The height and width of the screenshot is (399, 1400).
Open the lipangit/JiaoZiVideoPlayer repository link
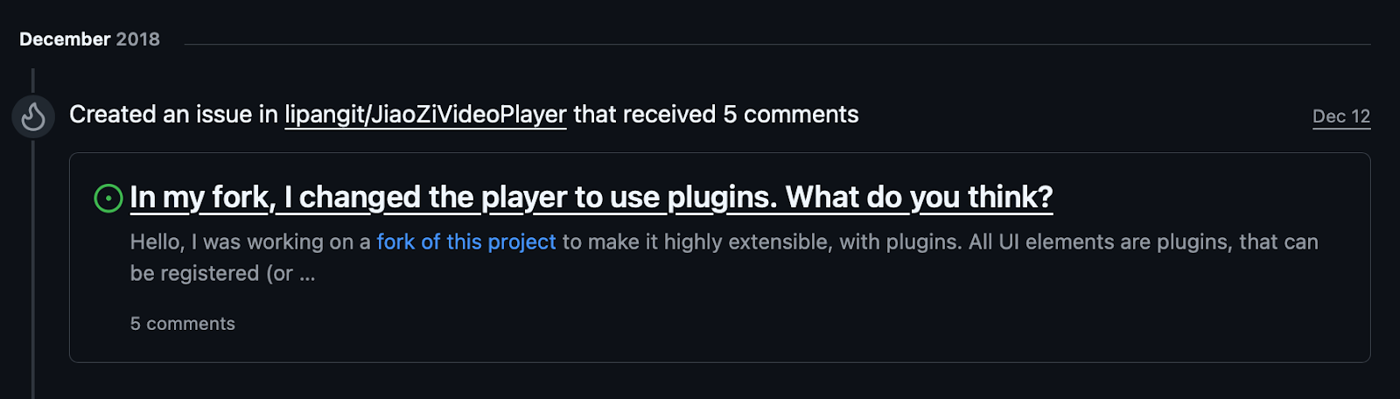click(x=425, y=115)
